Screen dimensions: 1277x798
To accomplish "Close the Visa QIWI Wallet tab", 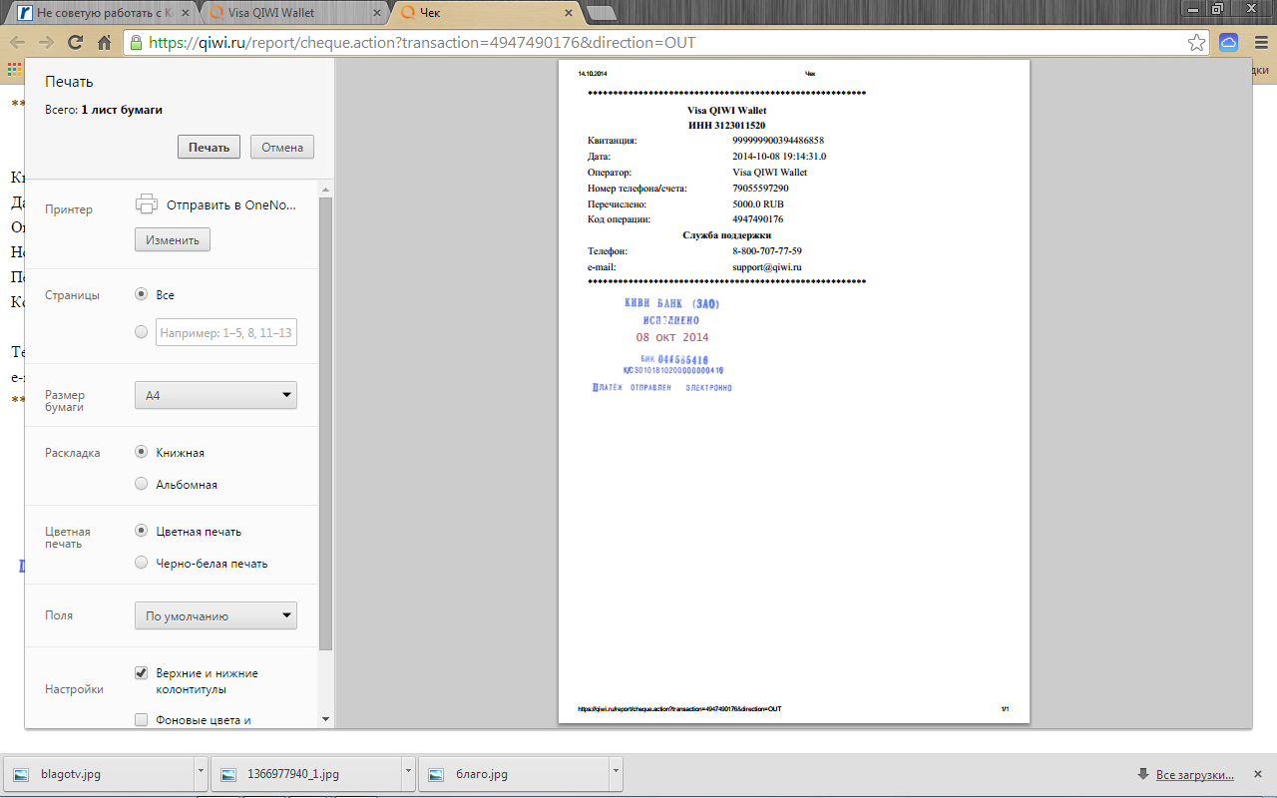I will point(376,13).
